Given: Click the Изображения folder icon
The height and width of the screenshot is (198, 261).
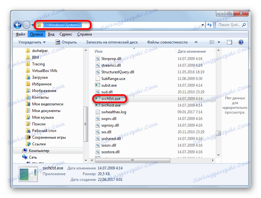Looking at the screenshot, I should click(x=28, y=90).
